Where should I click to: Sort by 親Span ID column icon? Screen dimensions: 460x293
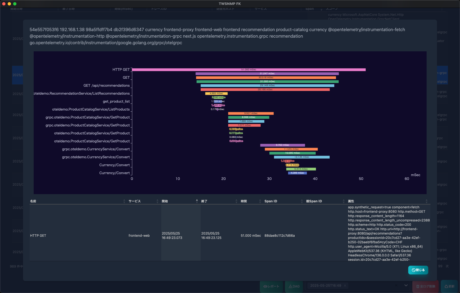(344, 201)
